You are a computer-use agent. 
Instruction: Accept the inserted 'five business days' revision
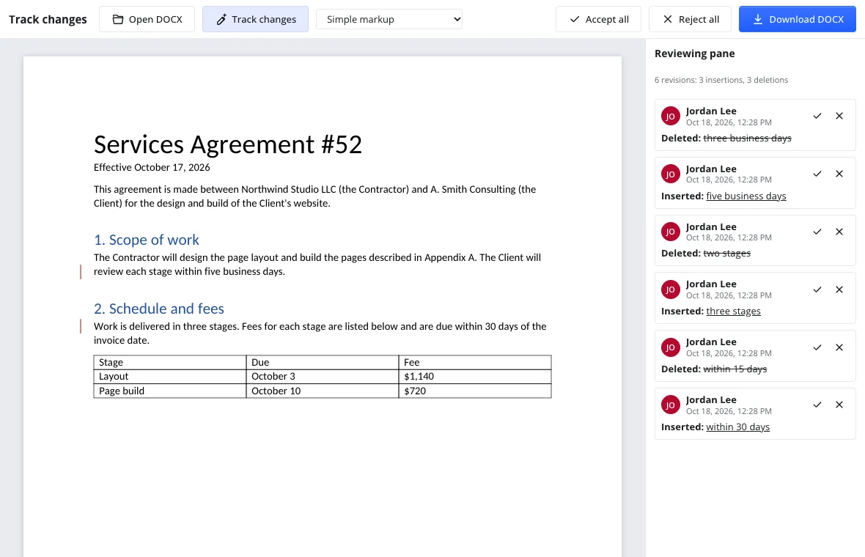pos(817,174)
